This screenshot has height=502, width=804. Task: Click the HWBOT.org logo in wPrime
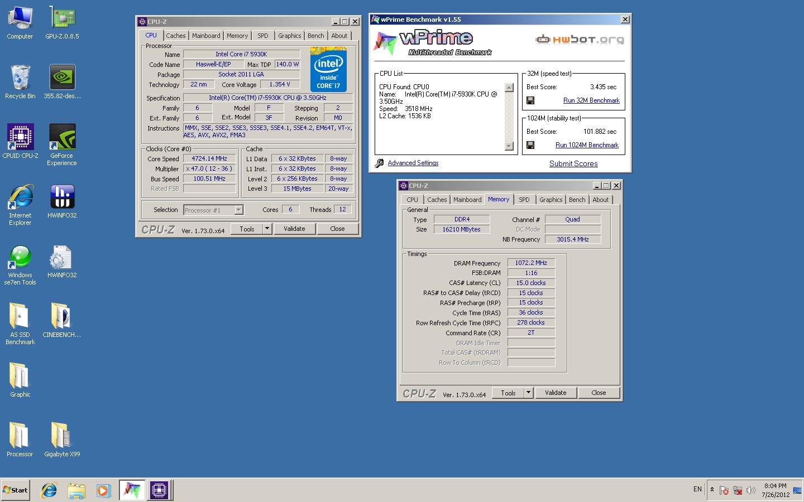580,39
